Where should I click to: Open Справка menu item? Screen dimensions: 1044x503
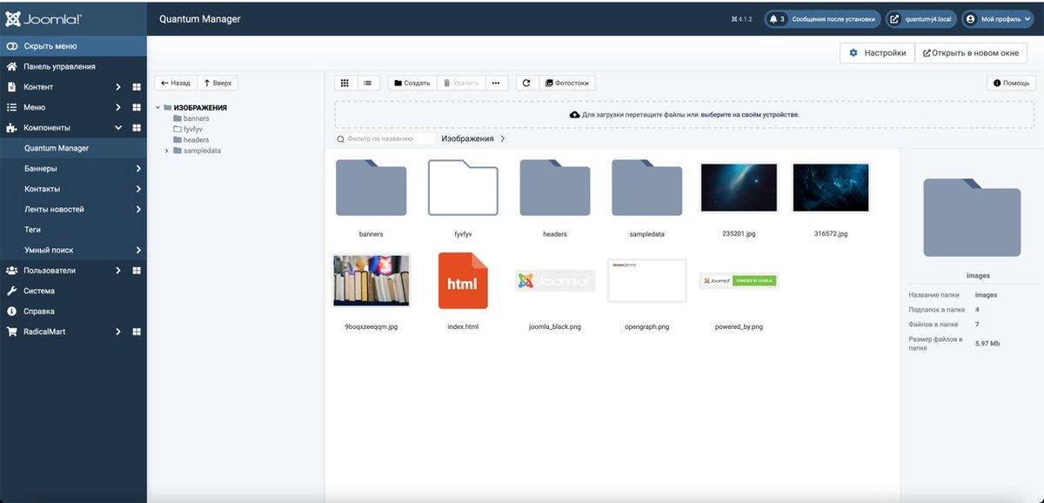39,311
